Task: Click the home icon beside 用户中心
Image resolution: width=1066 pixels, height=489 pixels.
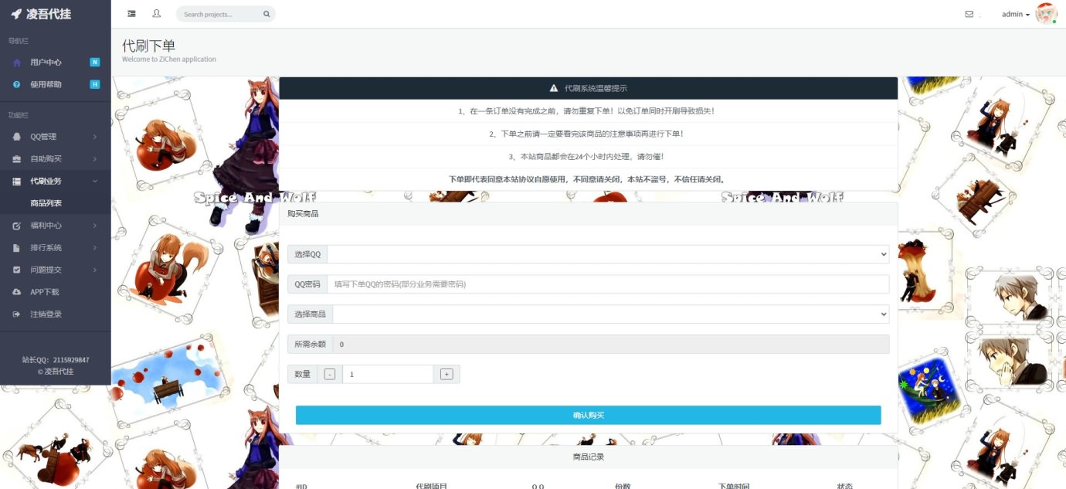Action: pos(17,63)
